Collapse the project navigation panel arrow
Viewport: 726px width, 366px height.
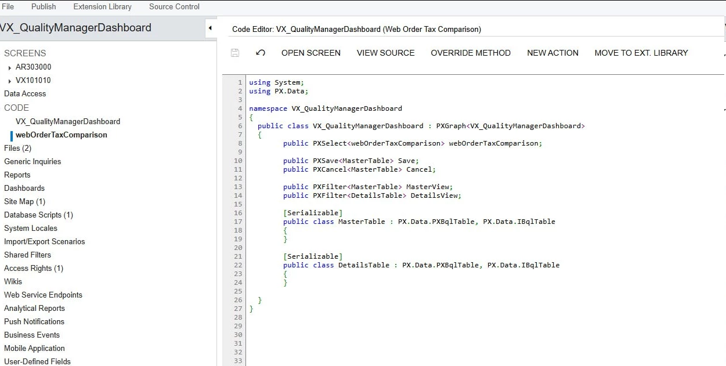click(211, 27)
